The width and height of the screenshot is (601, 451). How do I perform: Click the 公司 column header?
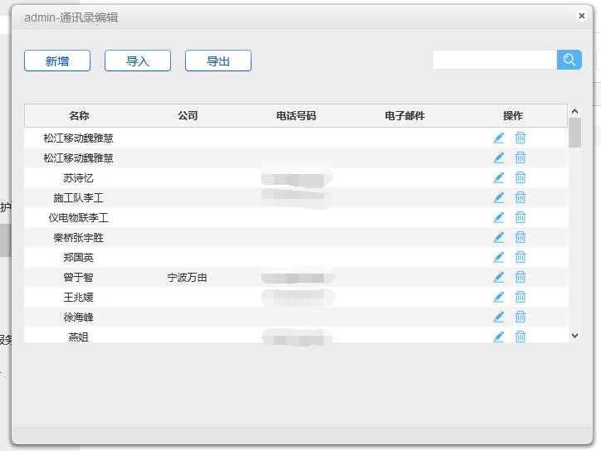click(188, 116)
